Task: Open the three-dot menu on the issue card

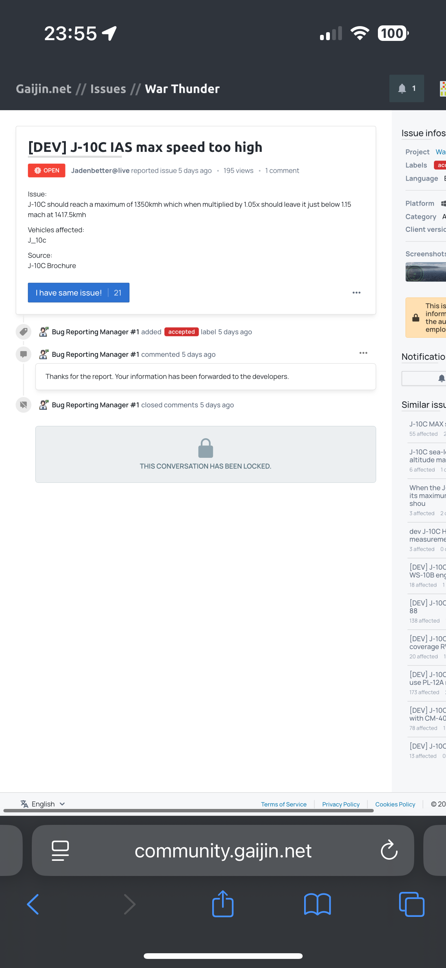Action: [x=356, y=293]
